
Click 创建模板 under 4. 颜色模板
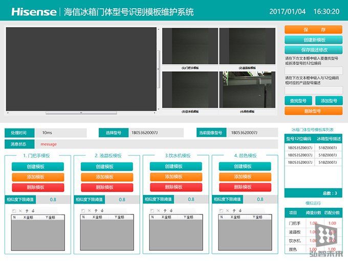click(x=245, y=166)
